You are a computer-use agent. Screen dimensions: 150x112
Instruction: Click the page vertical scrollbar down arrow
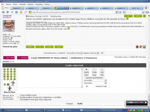pyautogui.click(x=149, y=108)
